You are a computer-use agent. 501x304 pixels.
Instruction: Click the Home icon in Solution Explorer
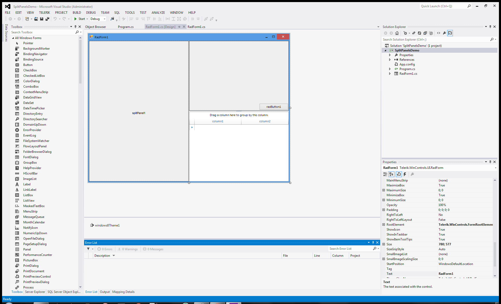[x=397, y=33]
